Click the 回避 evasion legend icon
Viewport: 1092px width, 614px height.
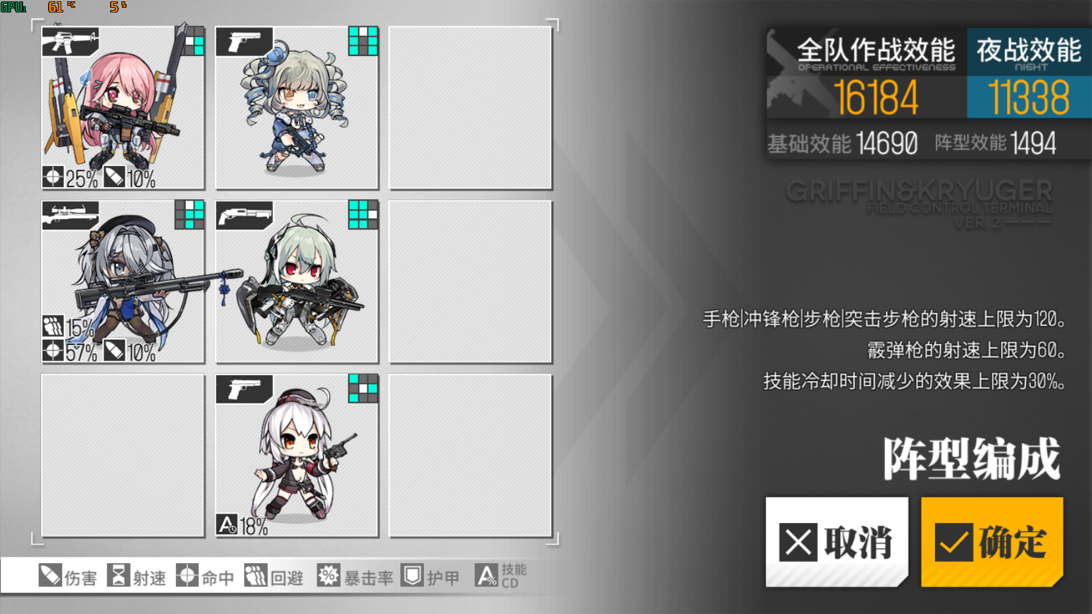point(256,576)
